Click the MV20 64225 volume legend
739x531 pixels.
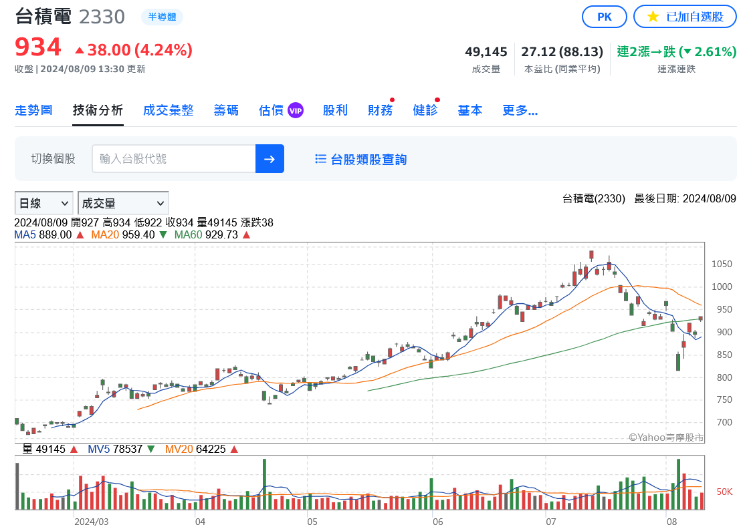[195, 449]
